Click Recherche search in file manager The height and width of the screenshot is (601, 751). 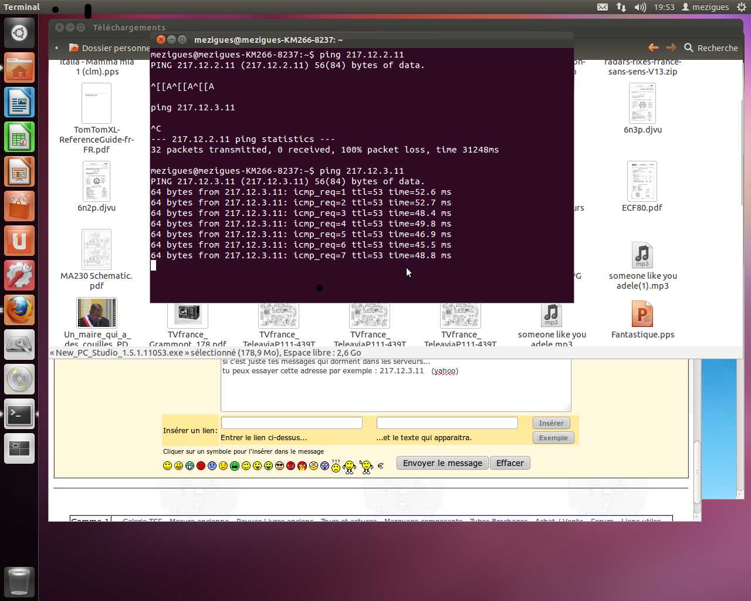(711, 48)
